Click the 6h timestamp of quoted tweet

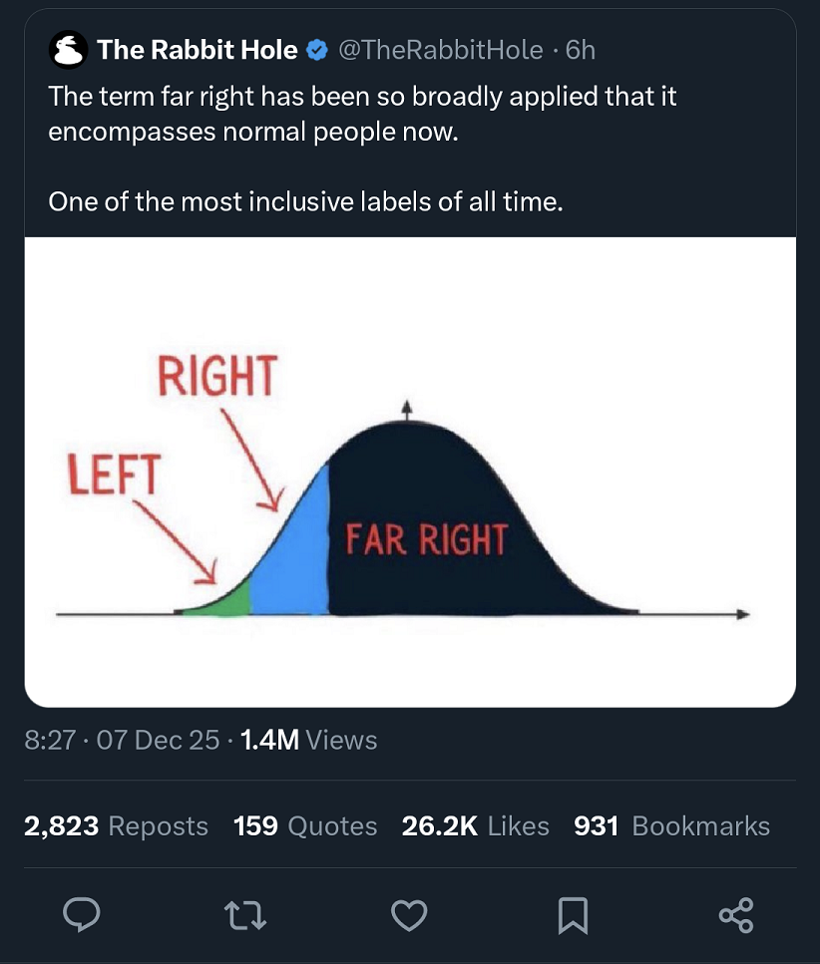[x=580, y=50]
